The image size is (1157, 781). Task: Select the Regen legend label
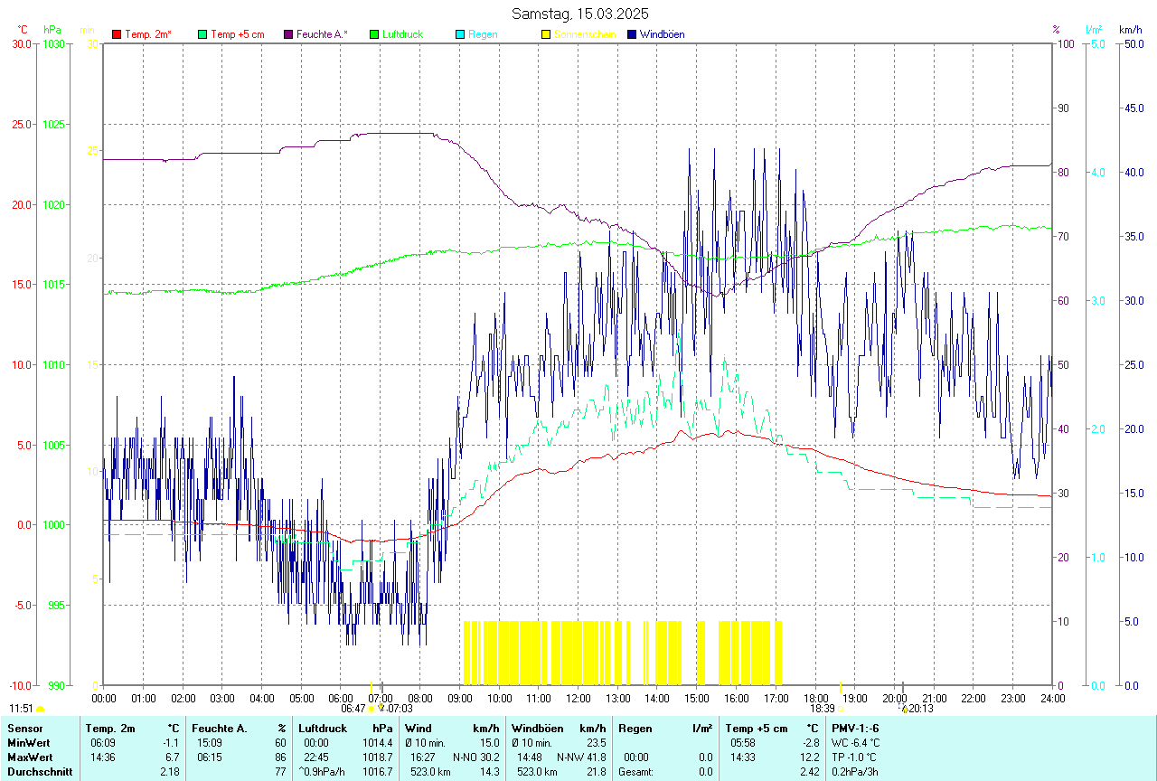(x=483, y=34)
